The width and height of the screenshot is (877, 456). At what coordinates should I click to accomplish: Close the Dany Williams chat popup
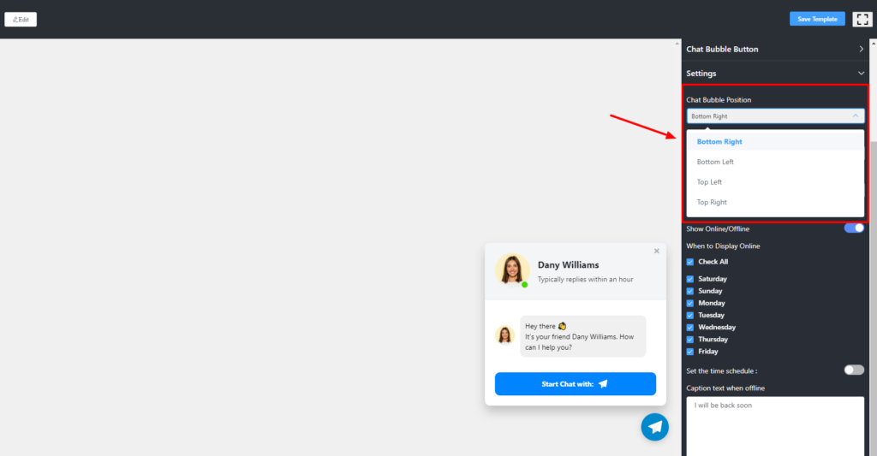click(x=657, y=251)
